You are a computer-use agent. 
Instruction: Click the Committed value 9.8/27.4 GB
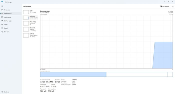click(45, 86)
